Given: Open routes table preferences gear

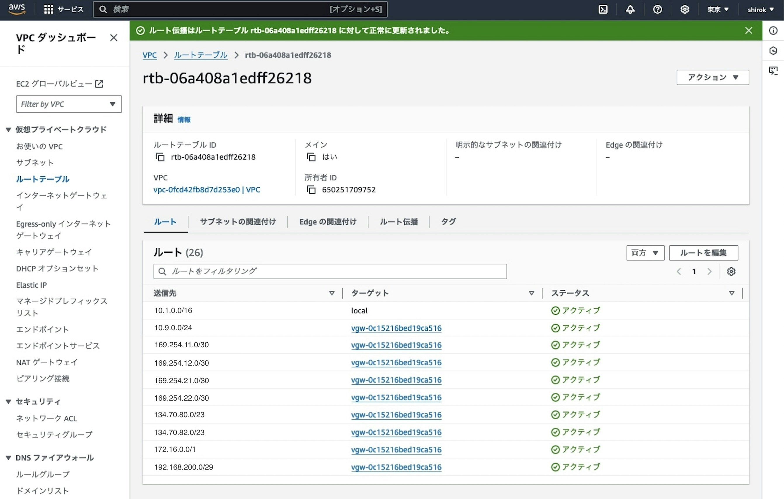Looking at the screenshot, I should coord(731,271).
